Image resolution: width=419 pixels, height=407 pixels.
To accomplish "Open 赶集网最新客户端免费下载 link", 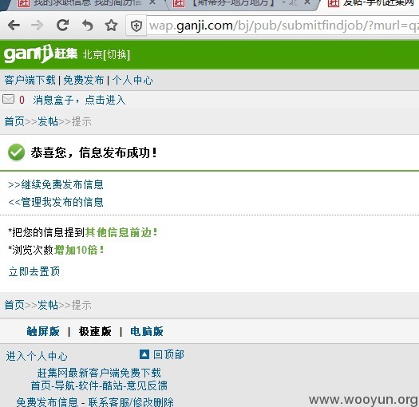I will click(x=99, y=373).
